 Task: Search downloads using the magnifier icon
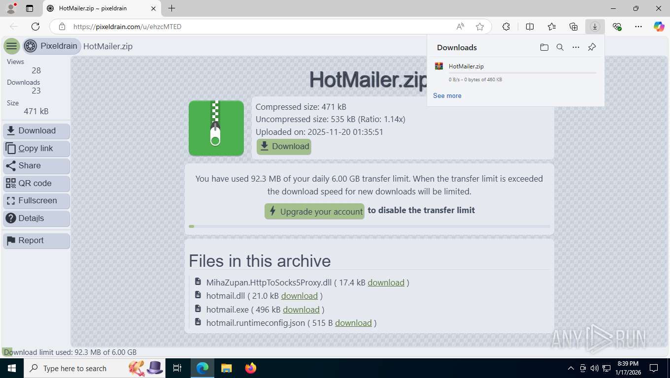click(560, 47)
